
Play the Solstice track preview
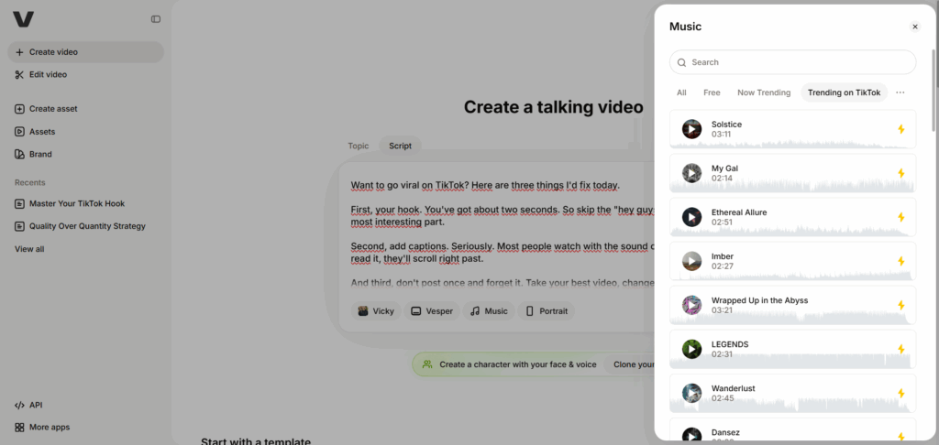pos(691,129)
